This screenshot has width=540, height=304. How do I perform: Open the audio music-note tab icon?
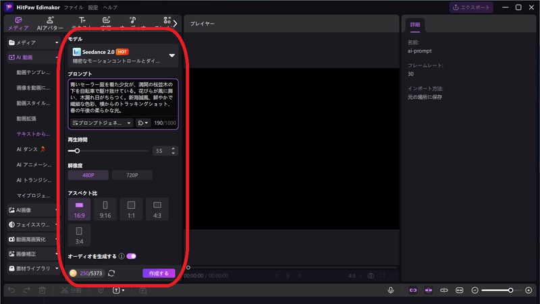click(x=132, y=20)
